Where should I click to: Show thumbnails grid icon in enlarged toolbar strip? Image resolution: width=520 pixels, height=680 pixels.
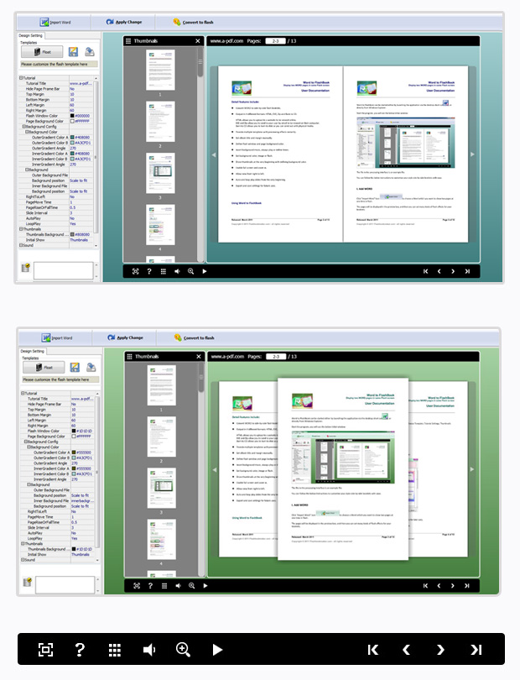click(114, 650)
